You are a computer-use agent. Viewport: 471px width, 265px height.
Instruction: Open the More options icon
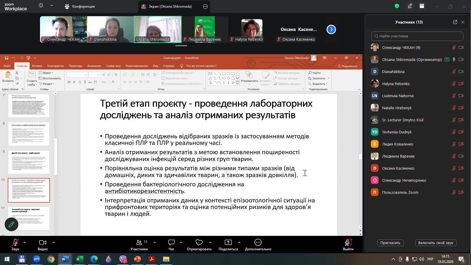(258, 242)
